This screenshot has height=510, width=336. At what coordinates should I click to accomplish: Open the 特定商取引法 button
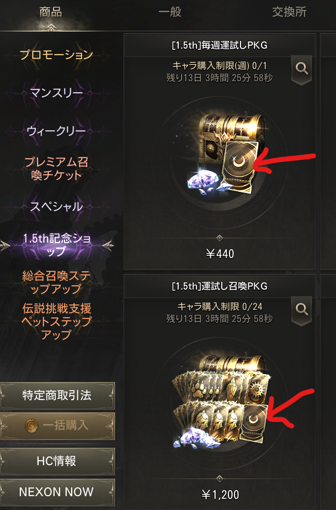[57, 396]
